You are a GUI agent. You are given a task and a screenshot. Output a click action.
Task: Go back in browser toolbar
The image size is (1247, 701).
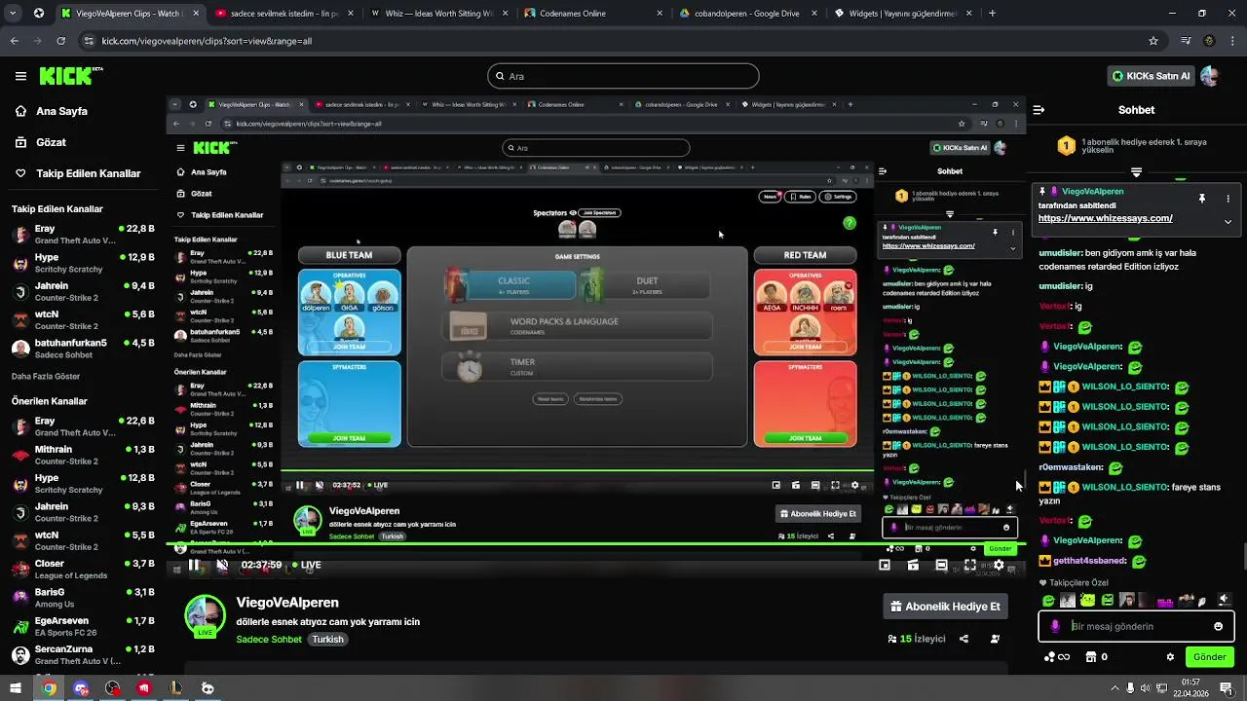[15, 41]
